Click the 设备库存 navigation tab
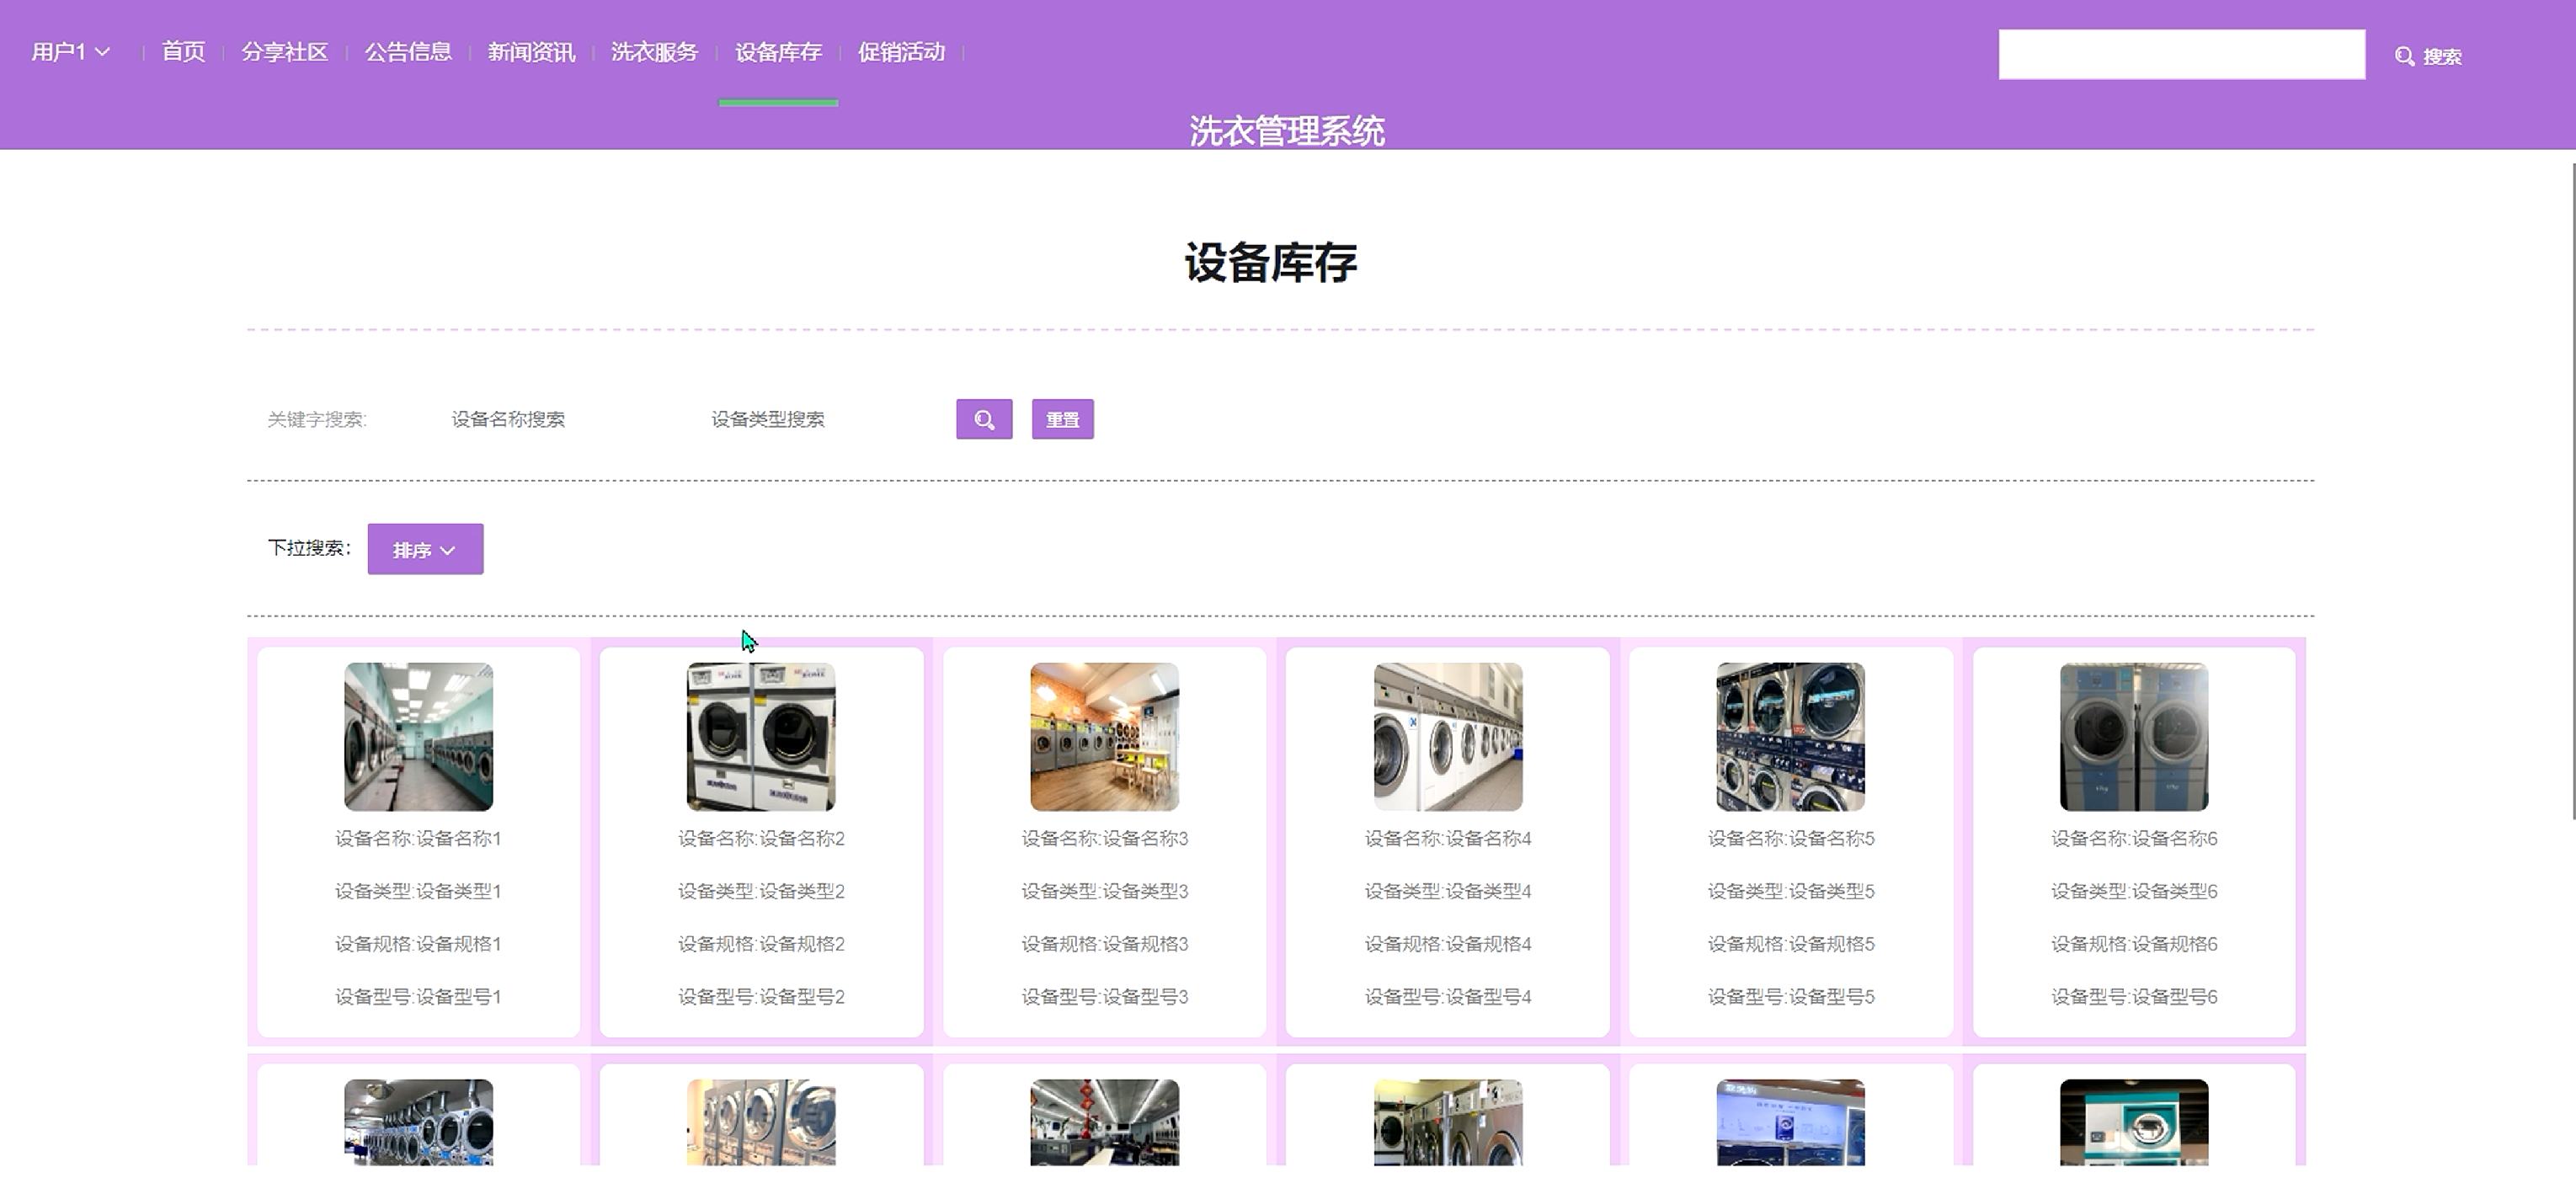Viewport: 2576px width, 1178px height. [x=778, y=52]
